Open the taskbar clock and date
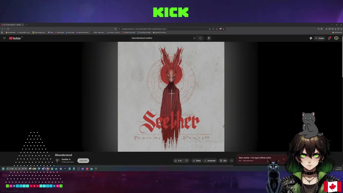 tap(338, 169)
